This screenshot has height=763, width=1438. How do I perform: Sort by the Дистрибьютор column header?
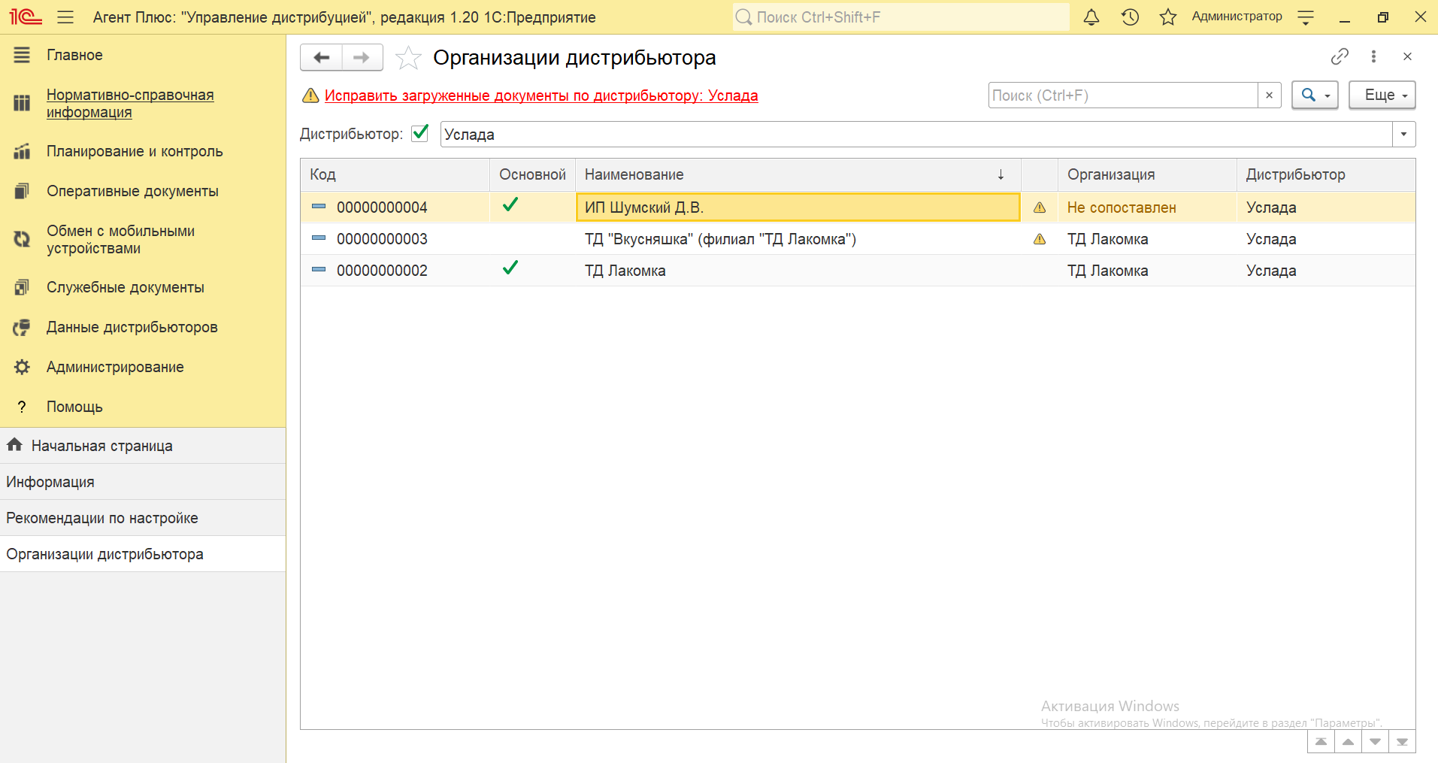(1326, 174)
